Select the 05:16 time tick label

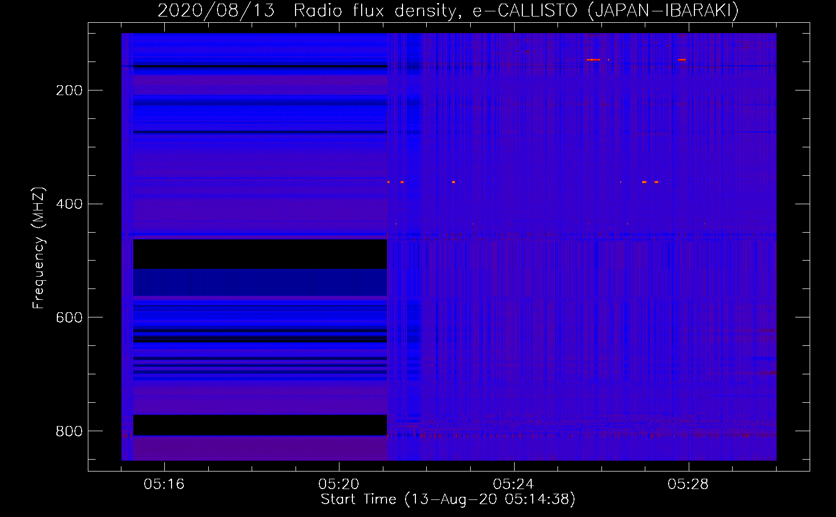click(164, 484)
